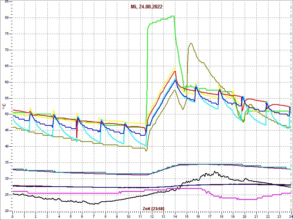Select the 65 label on temperature axis
Image resolution: width=293 pixels, height=220 pixels.
(x=7, y=66)
